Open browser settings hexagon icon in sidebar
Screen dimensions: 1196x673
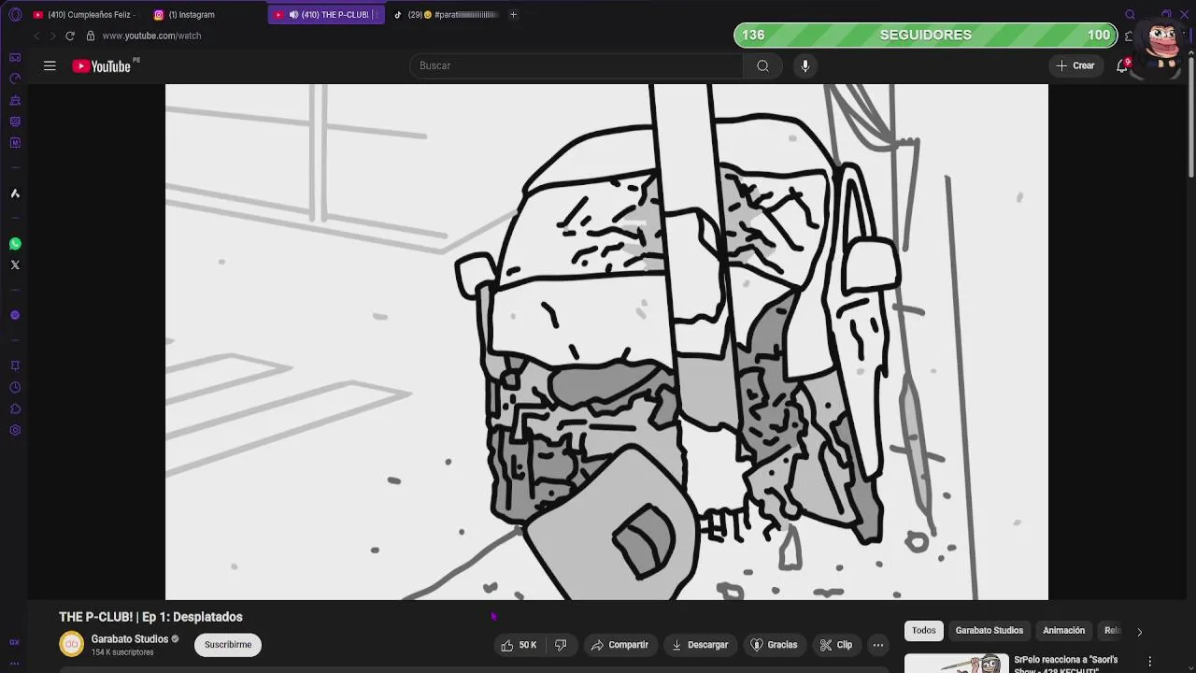click(15, 430)
